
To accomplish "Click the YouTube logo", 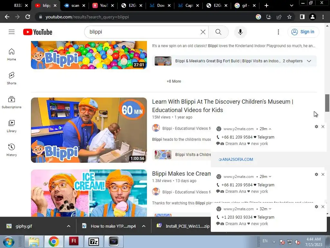I will click(38, 32).
